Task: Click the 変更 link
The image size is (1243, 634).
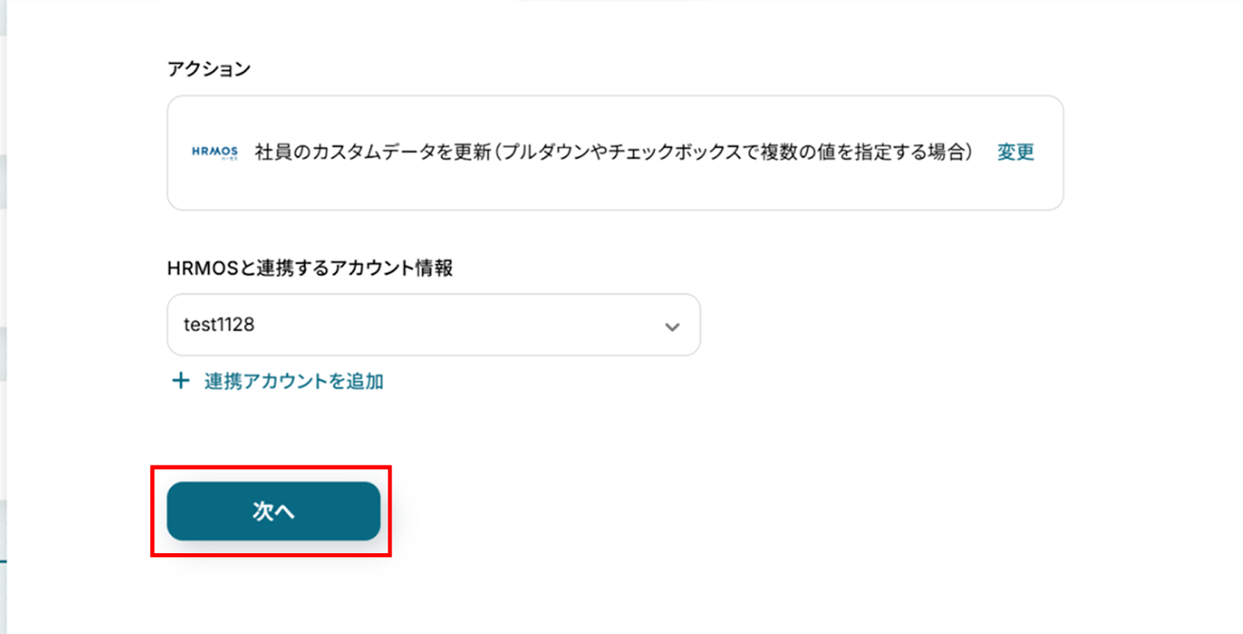Action: [1015, 152]
